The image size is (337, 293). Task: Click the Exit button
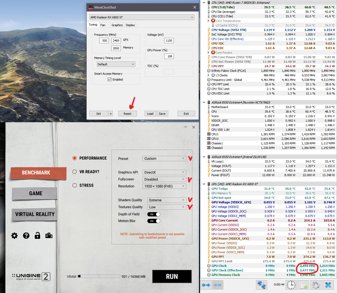[186, 114]
